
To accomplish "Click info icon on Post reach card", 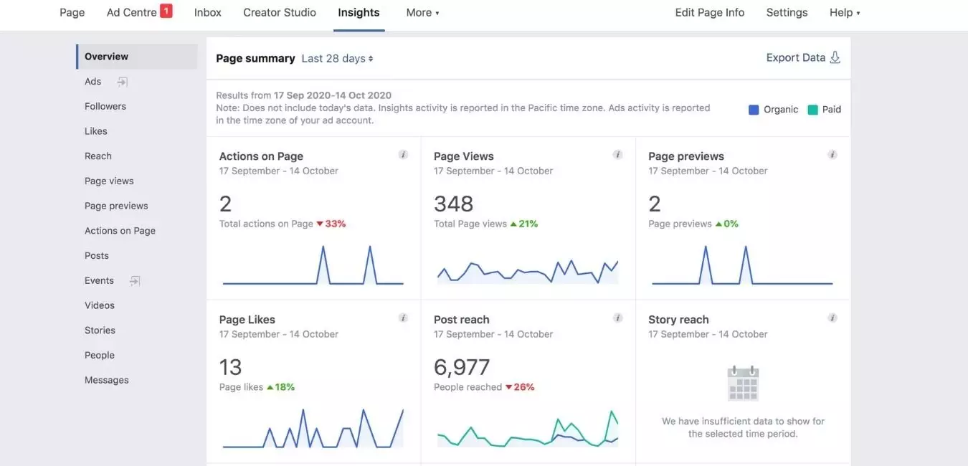I will pyautogui.click(x=617, y=318).
